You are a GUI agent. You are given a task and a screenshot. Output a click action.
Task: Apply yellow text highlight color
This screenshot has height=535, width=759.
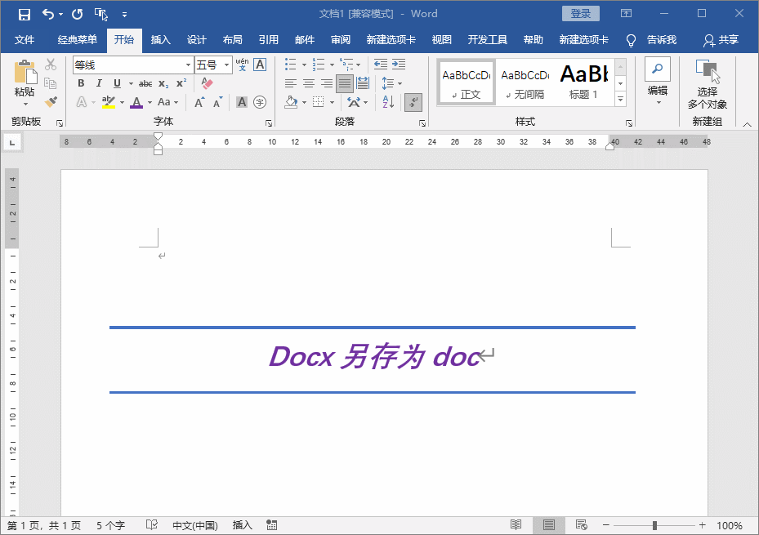[109, 102]
